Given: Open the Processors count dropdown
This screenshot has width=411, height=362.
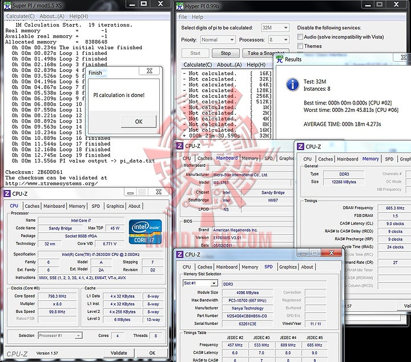Looking at the screenshot, I should click(279, 40).
